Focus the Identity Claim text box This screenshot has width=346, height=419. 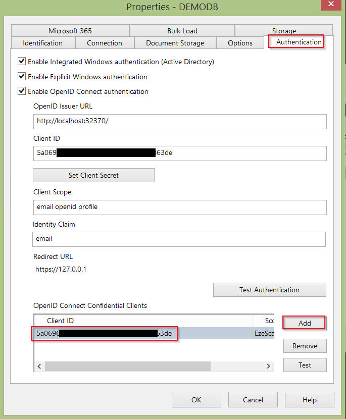[179, 239]
